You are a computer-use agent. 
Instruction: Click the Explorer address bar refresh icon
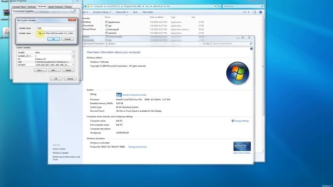(x=219, y=6)
